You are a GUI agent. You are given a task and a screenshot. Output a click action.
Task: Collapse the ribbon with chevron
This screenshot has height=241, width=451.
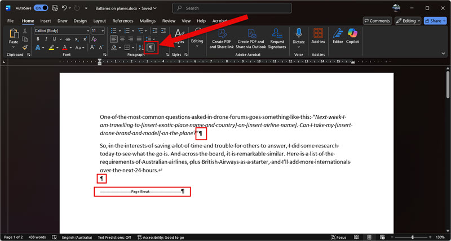click(443, 53)
